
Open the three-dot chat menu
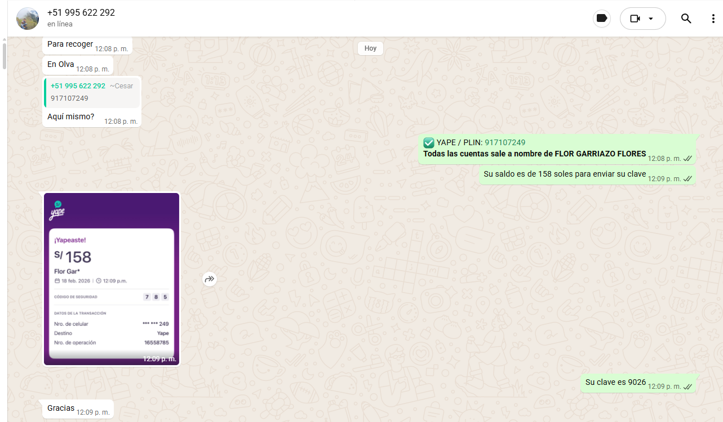713,19
